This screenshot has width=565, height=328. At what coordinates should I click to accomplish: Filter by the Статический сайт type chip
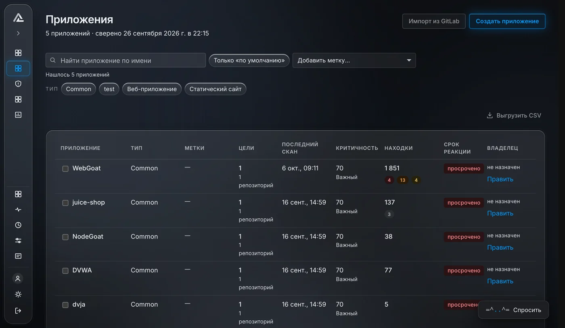coord(216,89)
